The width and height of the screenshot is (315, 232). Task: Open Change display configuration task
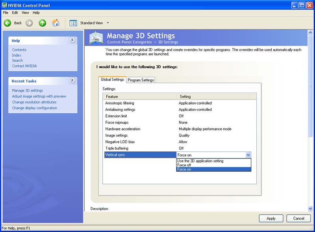pyautogui.click(x=35, y=108)
